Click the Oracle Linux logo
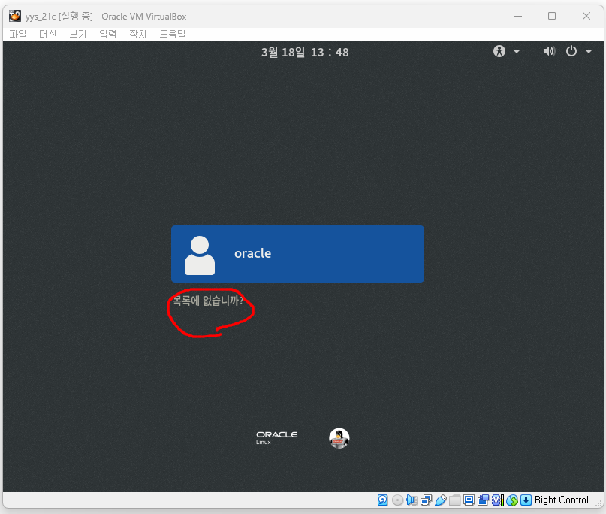 coord(277,438)
